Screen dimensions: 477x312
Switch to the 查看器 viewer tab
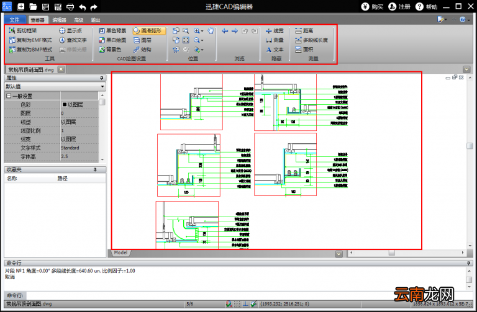pyautogui.click(x=38, y=20)
